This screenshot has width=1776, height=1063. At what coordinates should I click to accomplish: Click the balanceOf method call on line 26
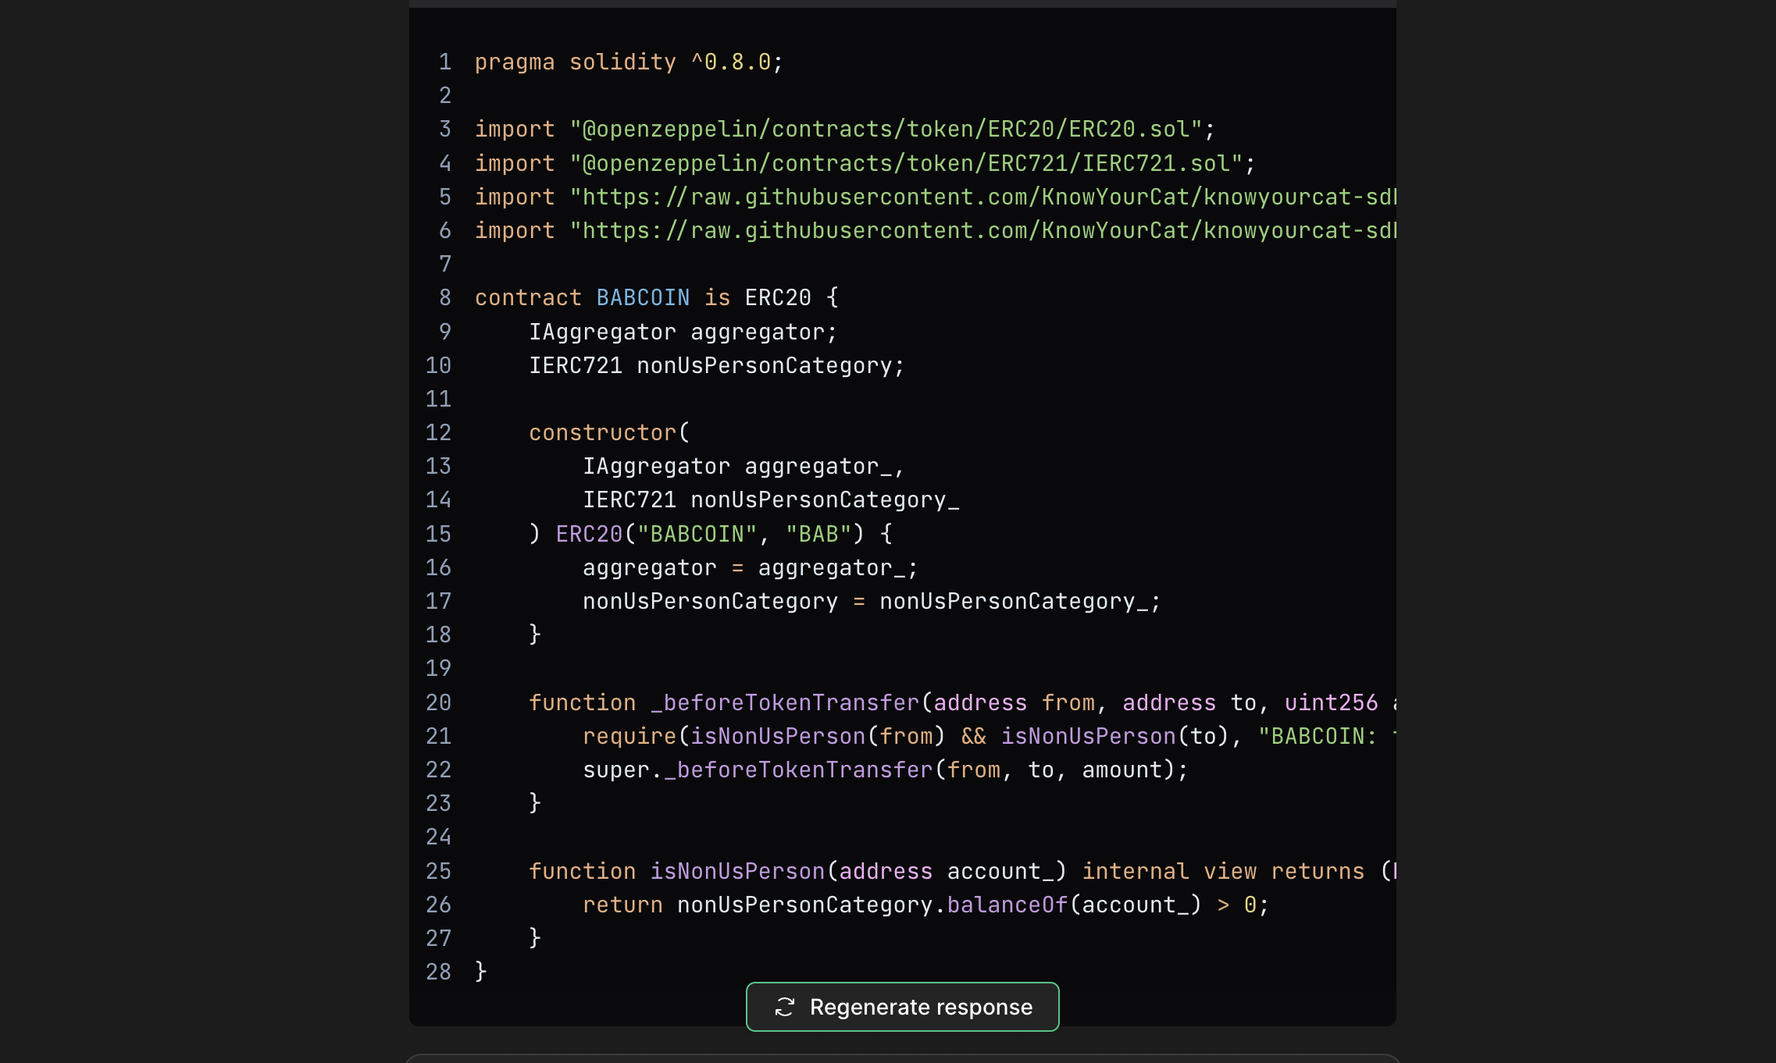click(x=1007, y=905)
